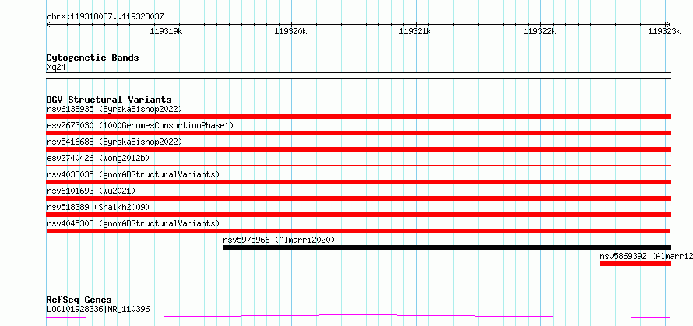This screenshot has width=693, height=326.
Task: Click the chrX:119318037..119323037 region label
Action: point(105,17)
